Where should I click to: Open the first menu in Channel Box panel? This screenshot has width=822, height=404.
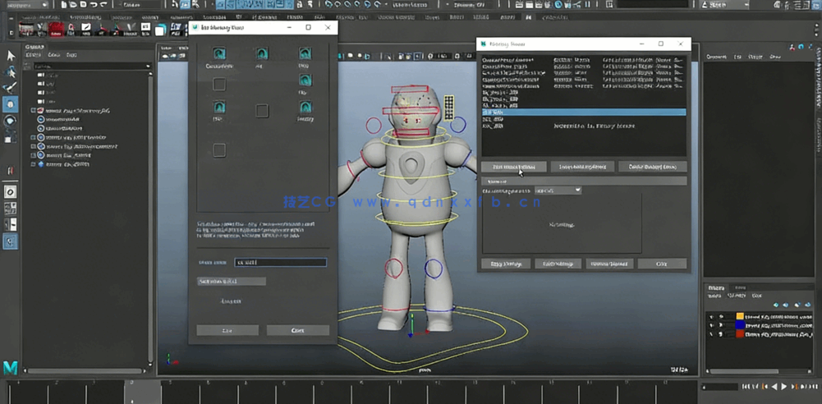[x=716, y=57]
